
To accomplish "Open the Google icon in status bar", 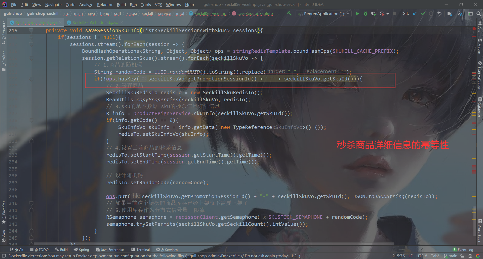I will (478, 256).
